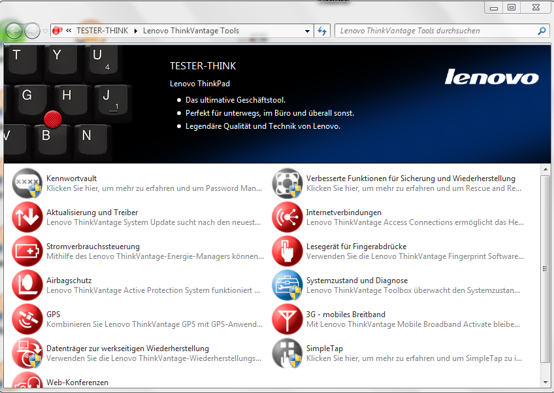Open the Airbagschutz link
Screen dimensions: 554x393
click(69, 281)
